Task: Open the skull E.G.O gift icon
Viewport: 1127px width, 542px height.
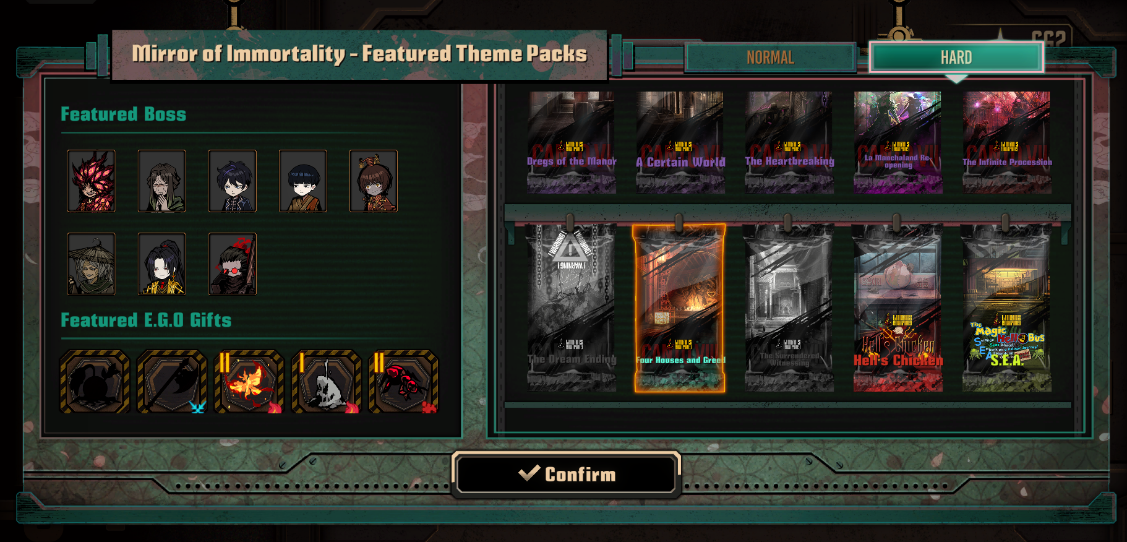Action: (326, 382)
